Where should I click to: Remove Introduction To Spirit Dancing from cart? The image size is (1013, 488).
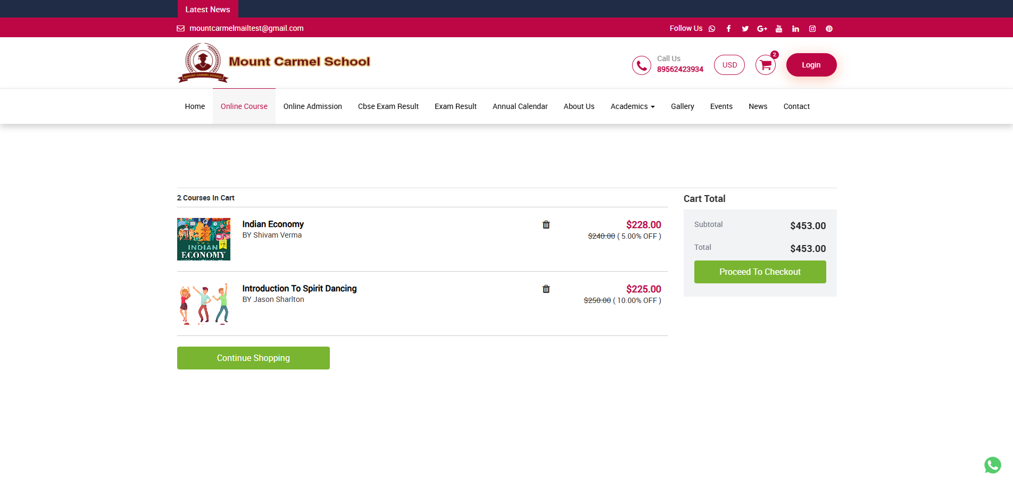(546, 289)
